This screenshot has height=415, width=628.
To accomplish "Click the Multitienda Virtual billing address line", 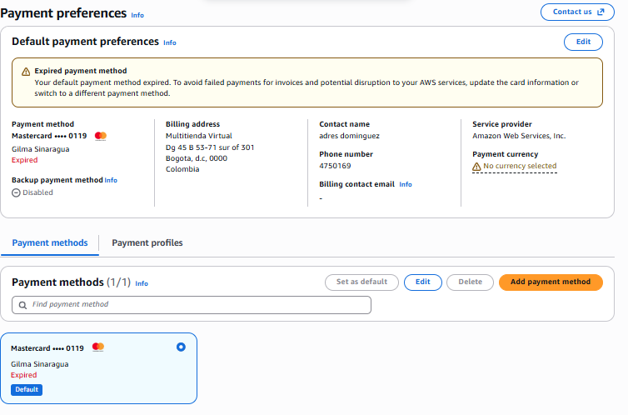I will click(x=199, y=136).
